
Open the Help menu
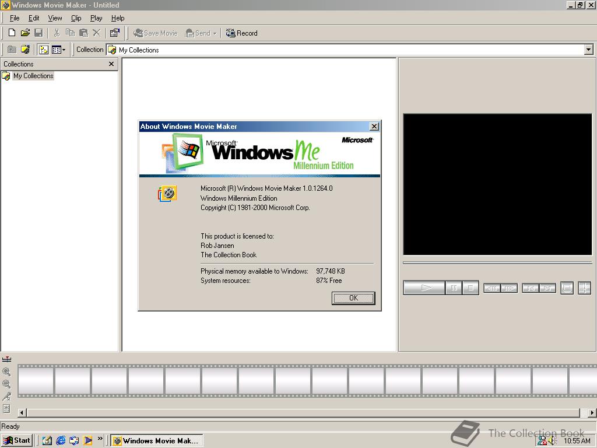tap(118, 18)
